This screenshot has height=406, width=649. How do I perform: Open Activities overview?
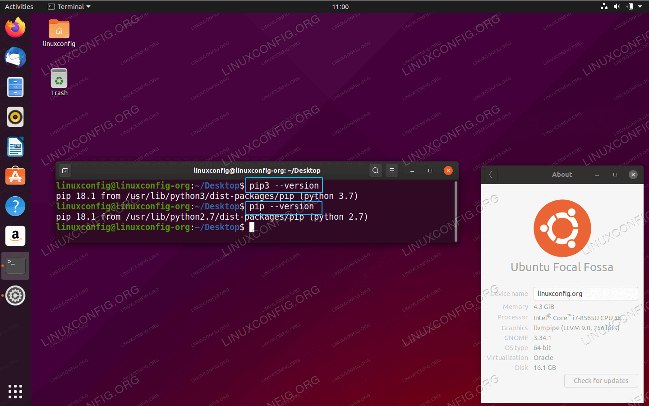19,7
